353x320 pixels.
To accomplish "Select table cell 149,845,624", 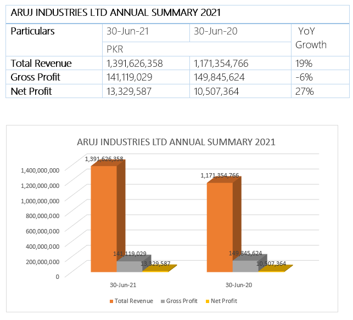I will point(240,77).
